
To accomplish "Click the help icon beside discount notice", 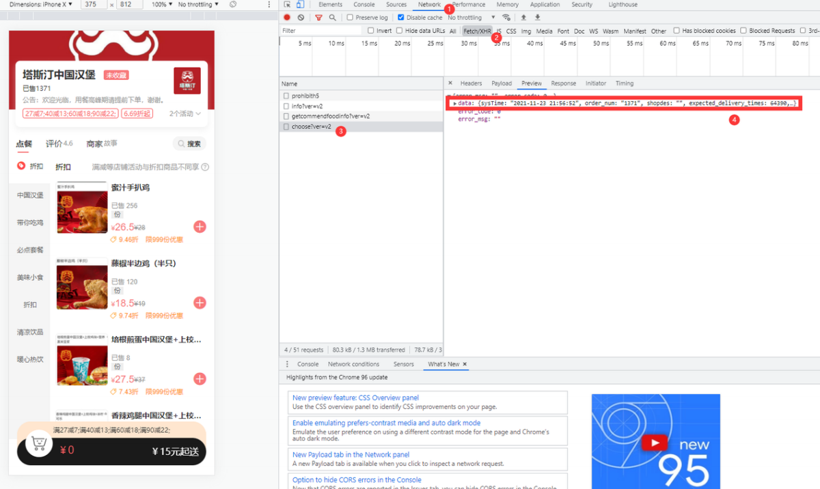I will (205, 167).
